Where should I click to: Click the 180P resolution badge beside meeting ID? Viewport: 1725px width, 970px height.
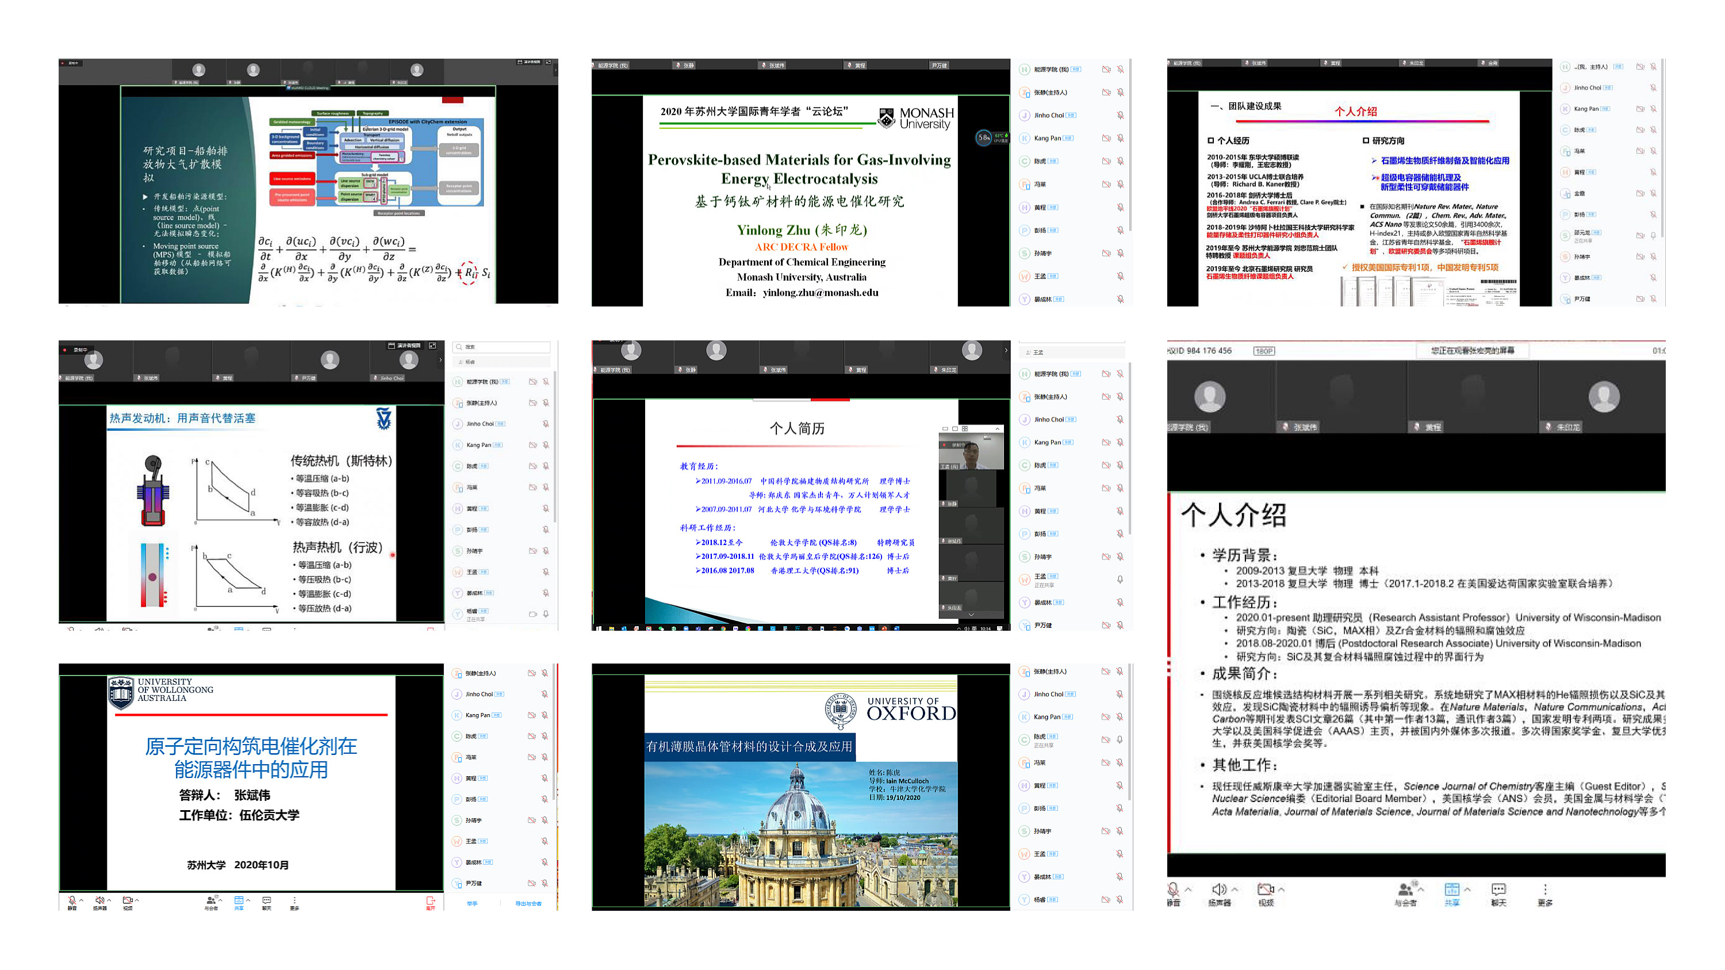click(1264, 351)
